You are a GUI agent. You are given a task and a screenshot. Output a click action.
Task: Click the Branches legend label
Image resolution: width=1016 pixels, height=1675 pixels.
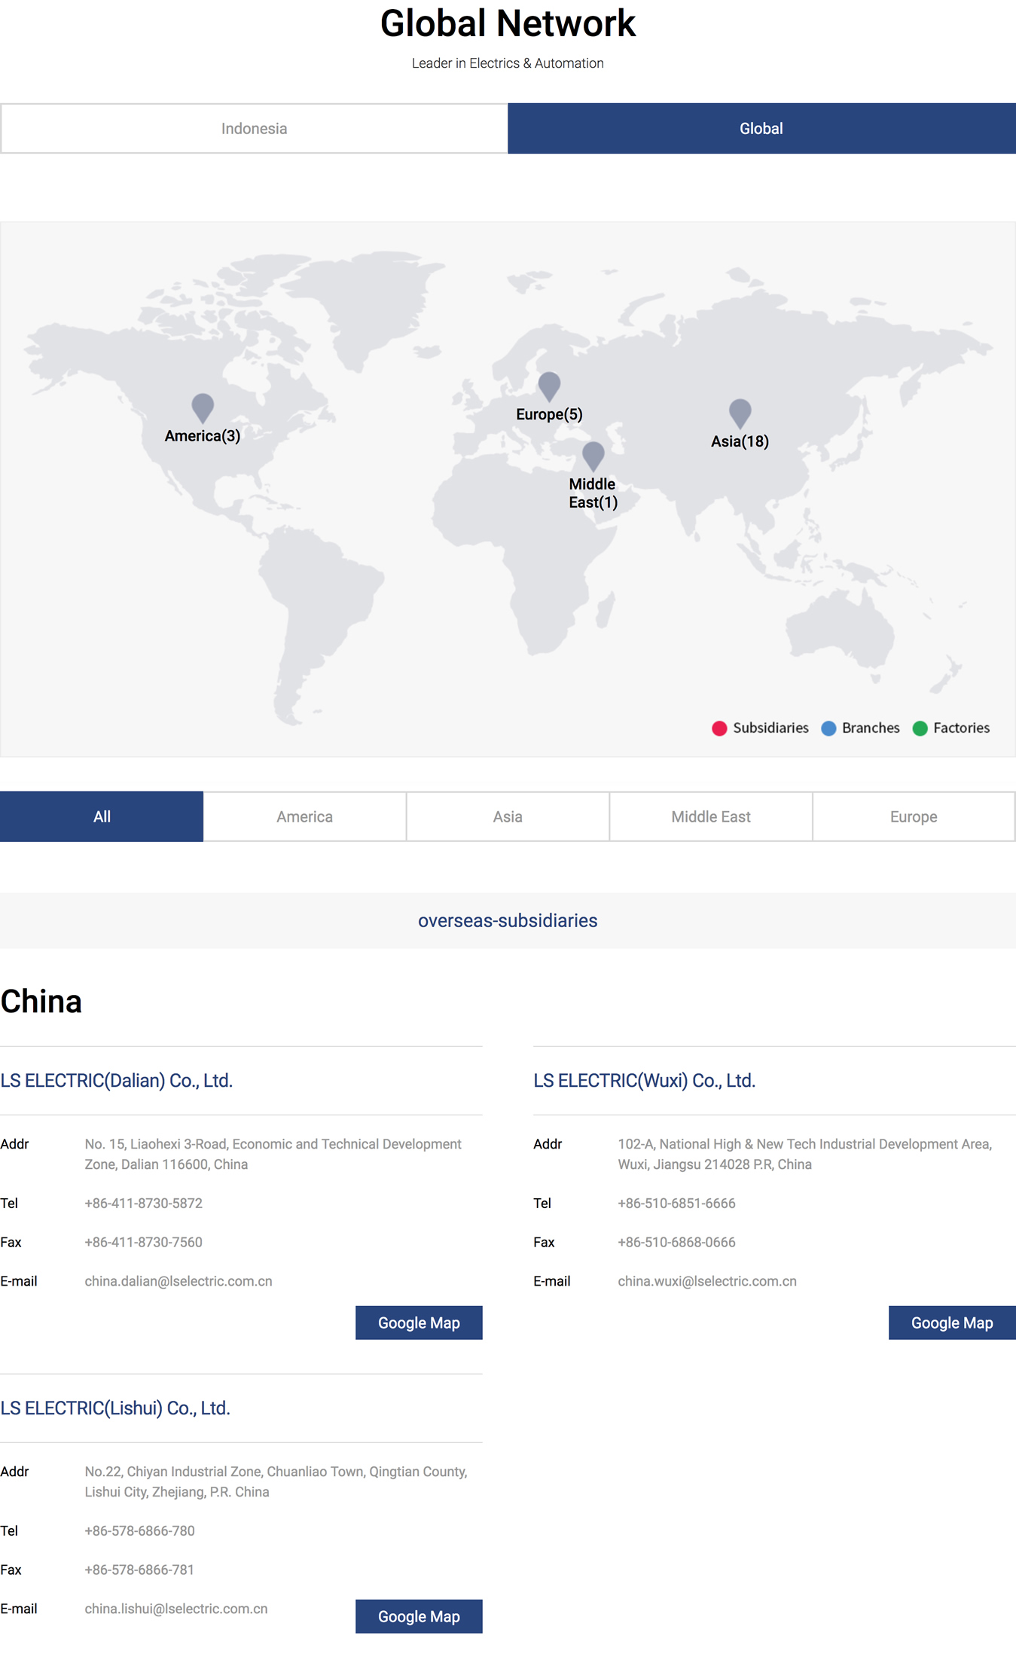click(871, 728)
